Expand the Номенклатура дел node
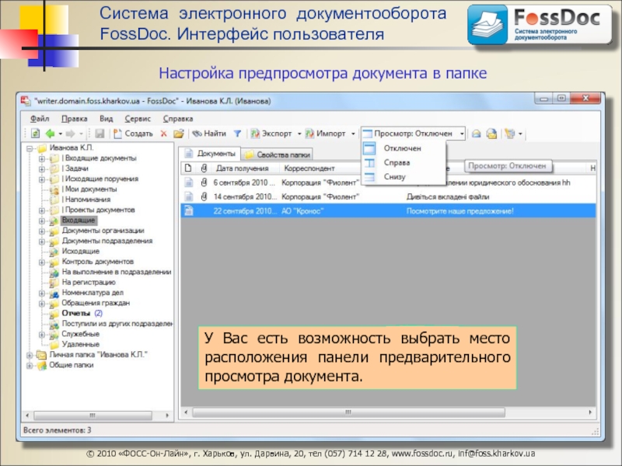The image size is (622, 466). (42, 294)
